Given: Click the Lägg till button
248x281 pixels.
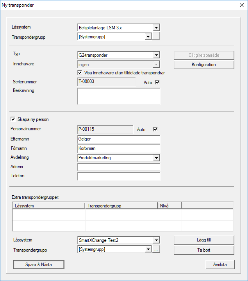Looking at the screenshot, I should coord(204,240).
